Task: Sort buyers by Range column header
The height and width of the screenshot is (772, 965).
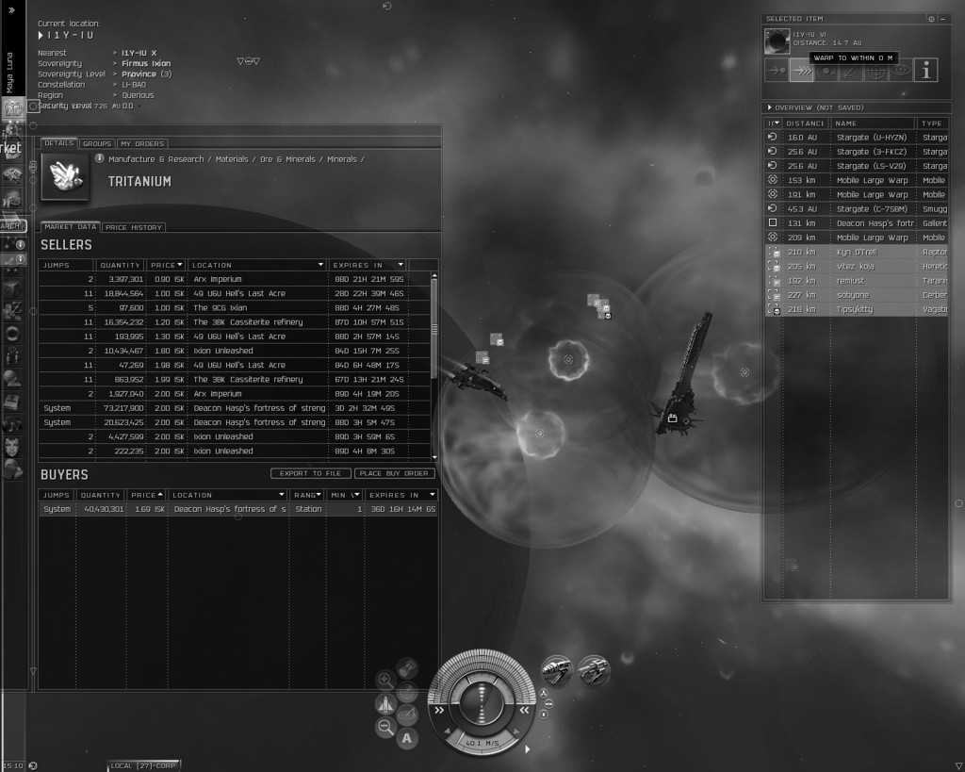Action: click(x=307, y=495)
